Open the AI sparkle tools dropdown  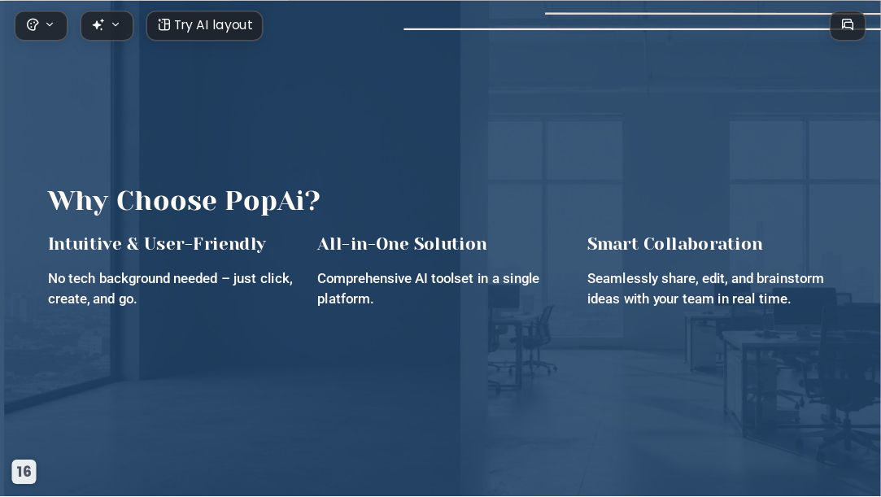(x=107, y=25)
